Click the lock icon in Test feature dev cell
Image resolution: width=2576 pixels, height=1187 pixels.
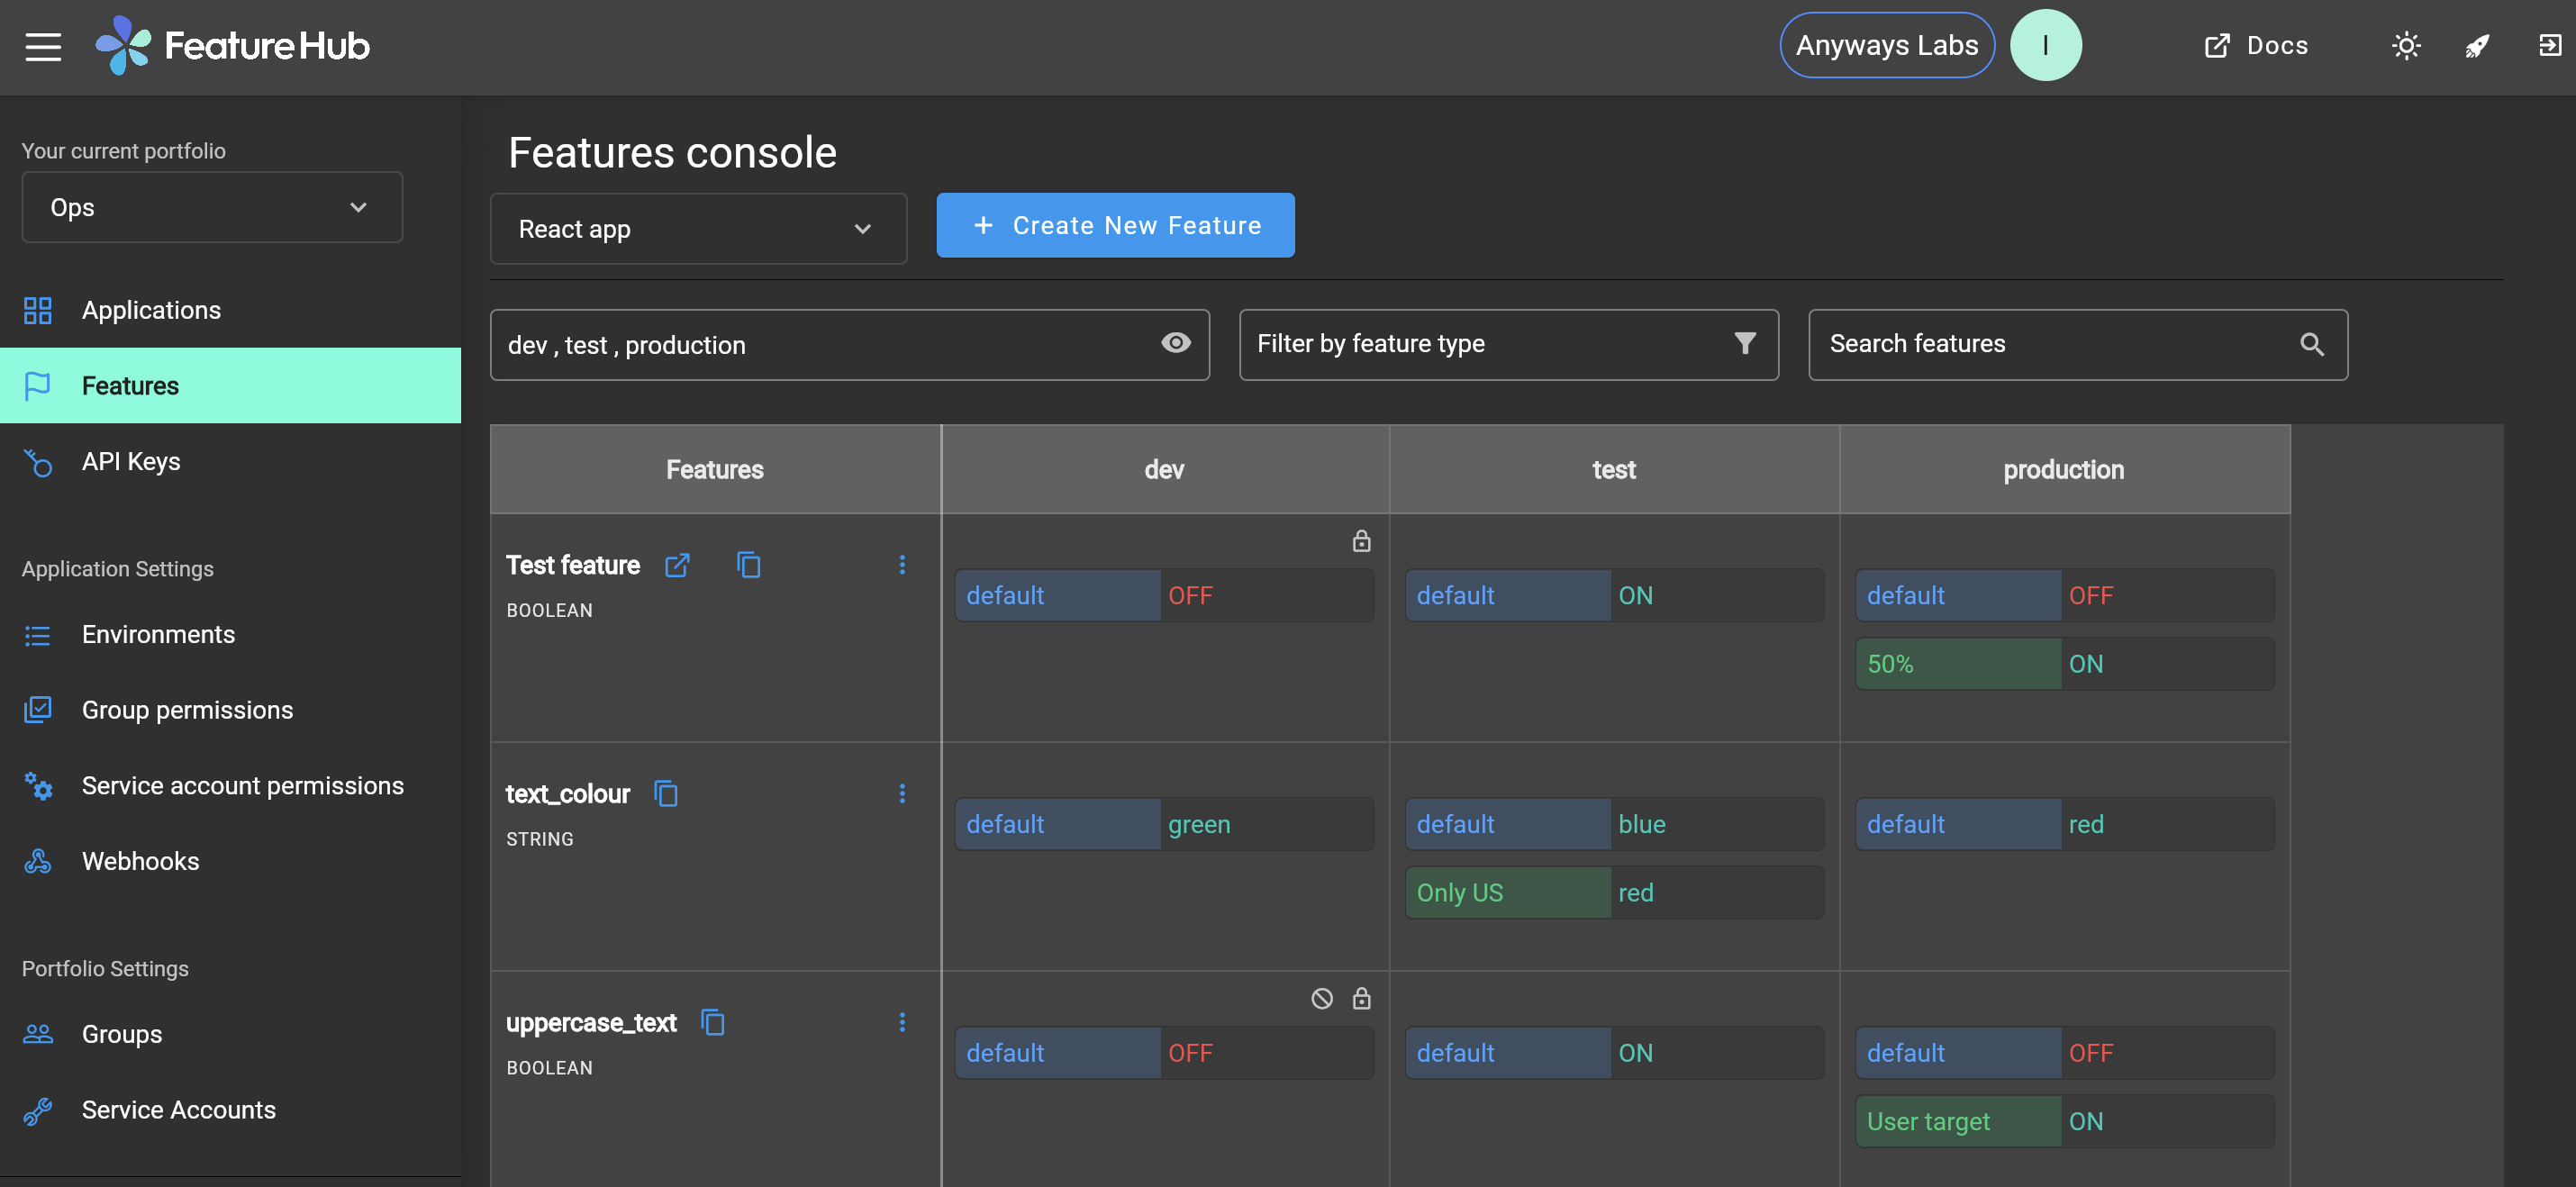1361,541
